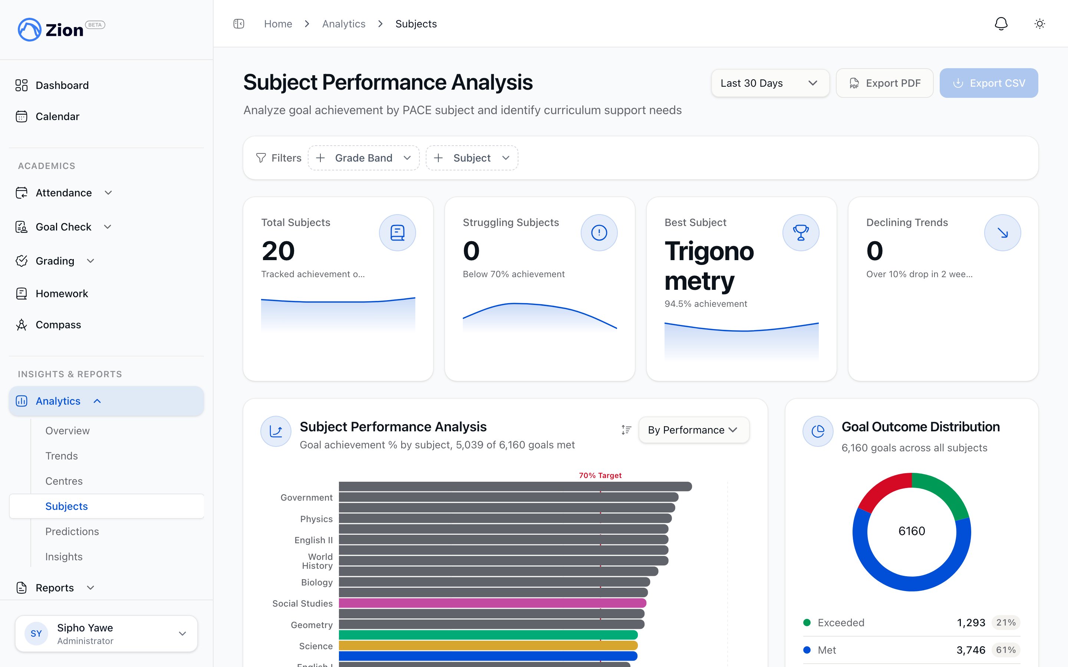Open the By Performance sort dropdown
1068x667 pixels.
coord(694,430)
